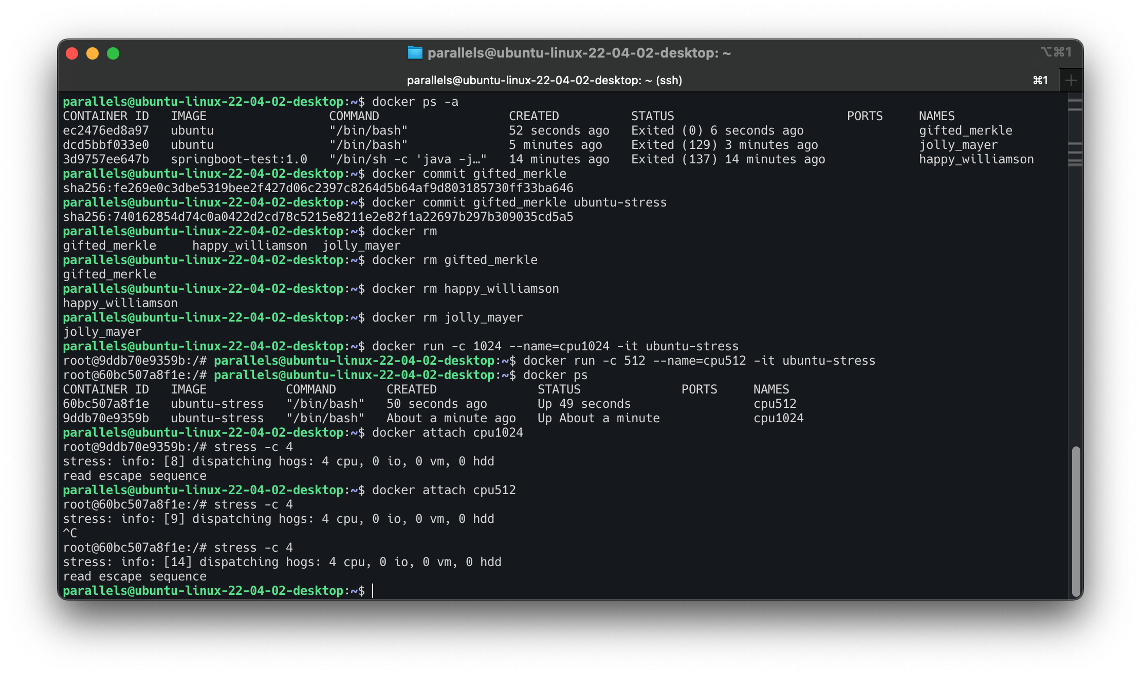Viewport: 1141px width, 676px height.
Task: Click 'docker rm gifted_merkle' command
Action: pos(454,260)
